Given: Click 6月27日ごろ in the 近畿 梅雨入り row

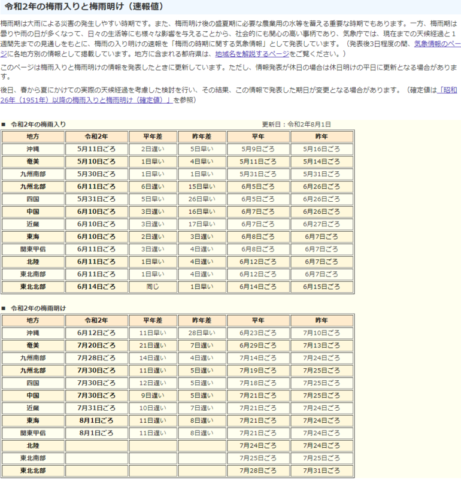Looking at the screenshot, I should tap(322, 224).
